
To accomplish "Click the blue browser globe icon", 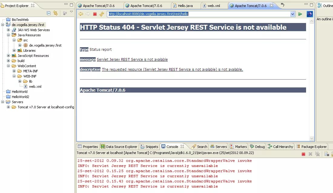I will tap(310, 14).
